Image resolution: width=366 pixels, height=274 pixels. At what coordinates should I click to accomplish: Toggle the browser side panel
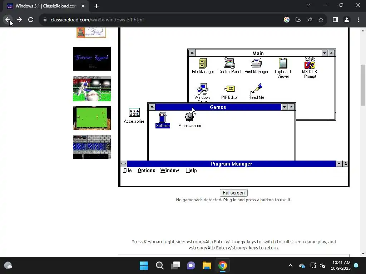pyautogui.click(x=335, y=20)
